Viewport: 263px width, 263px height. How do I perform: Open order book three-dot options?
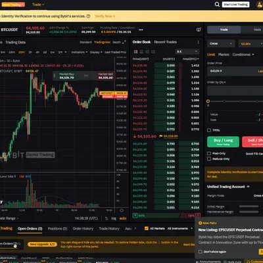[x=199, y=42]
